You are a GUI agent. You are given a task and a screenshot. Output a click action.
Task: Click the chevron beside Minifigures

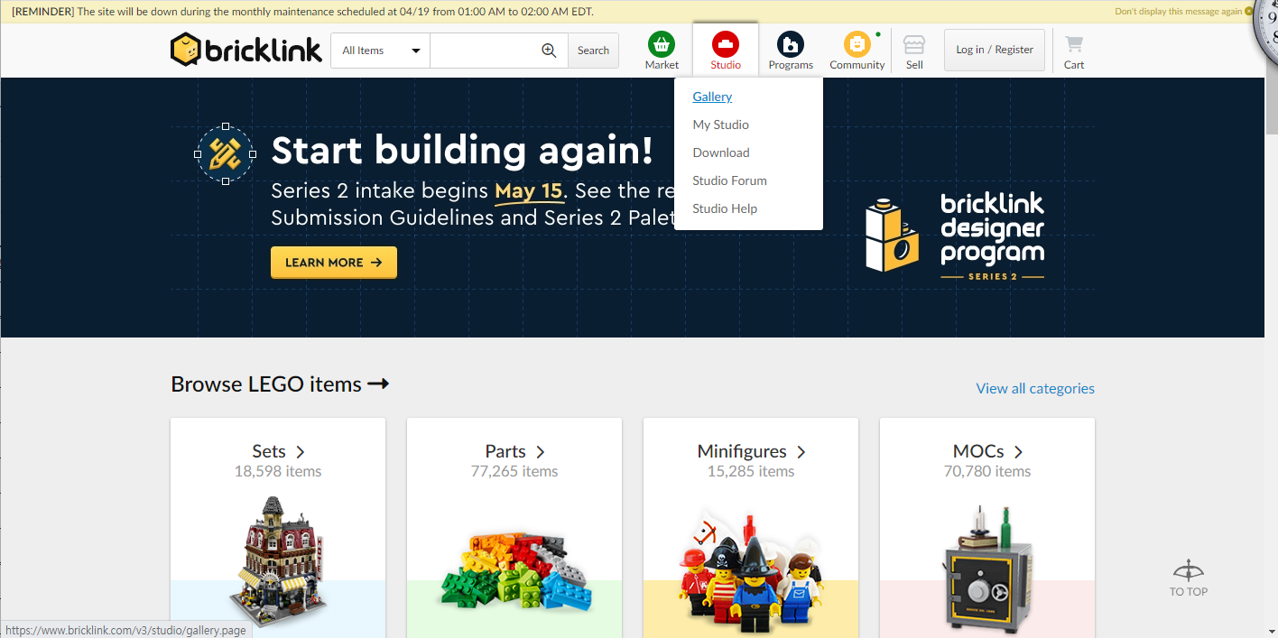(x=801, y=452)
